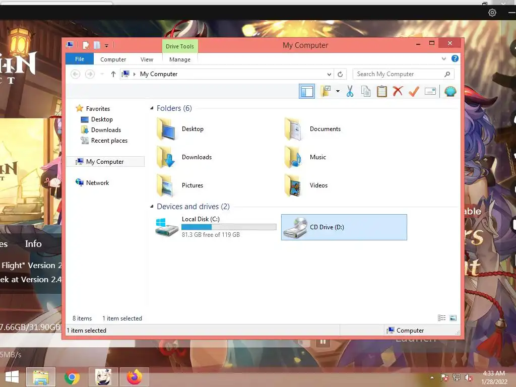Collapse the Devices and drives group
The height and width of the screenshot is (387, 516).
point(152,206)
